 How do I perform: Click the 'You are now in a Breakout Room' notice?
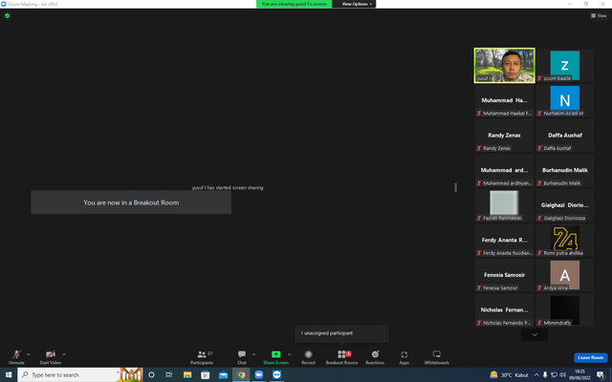pyautogui.click(x=131, y=202)
